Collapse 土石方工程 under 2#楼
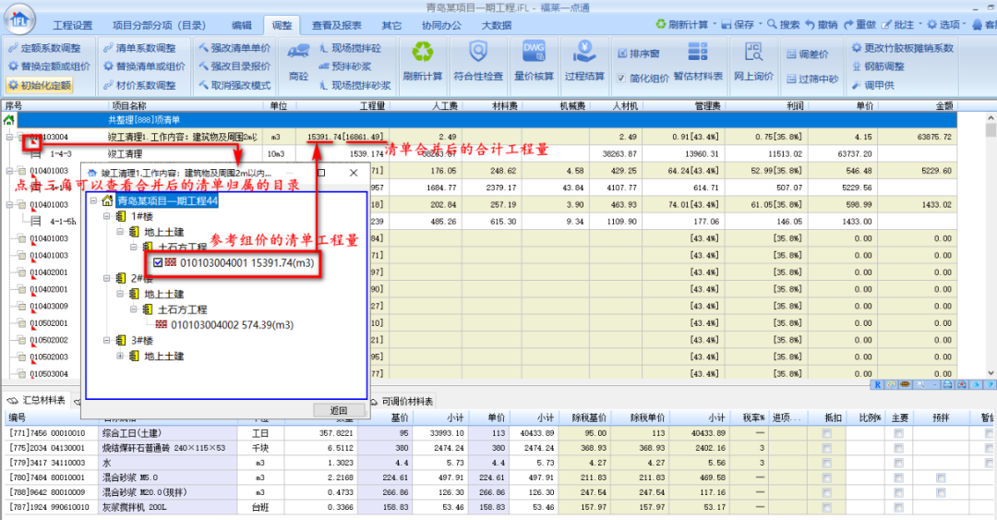Image resolution: width=997 pixels, height=520 pixels. [134, 309]
